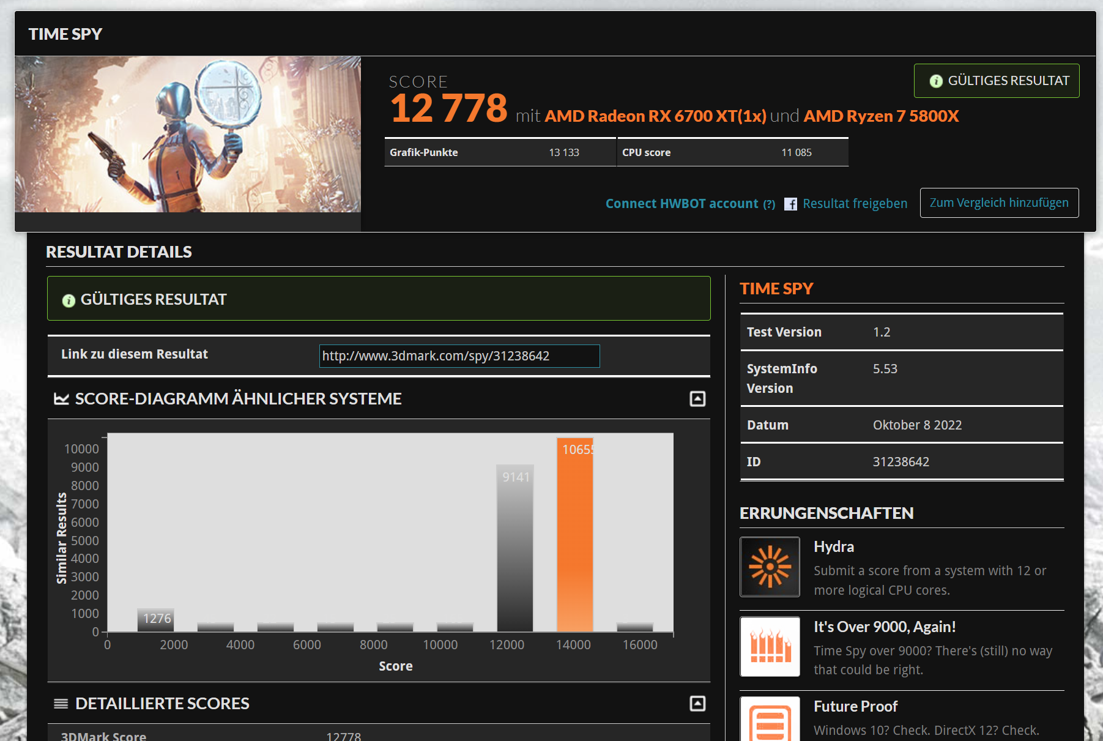Click the 1276 bar in the score chart
Image resolution: width=1103 pixels, height=741 pixels.
[x=155, y=620]
